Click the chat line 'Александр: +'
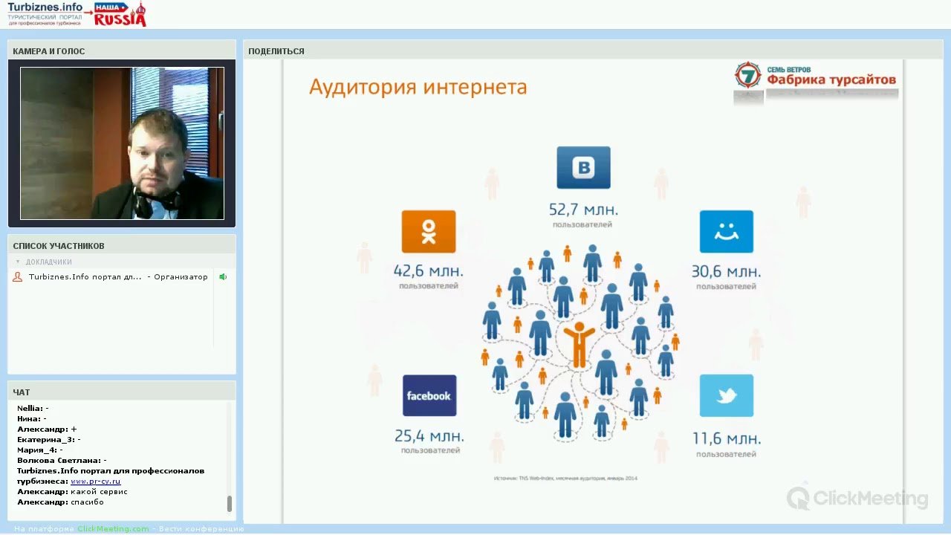This screenshot has height=535, width=951. [47, 429]
